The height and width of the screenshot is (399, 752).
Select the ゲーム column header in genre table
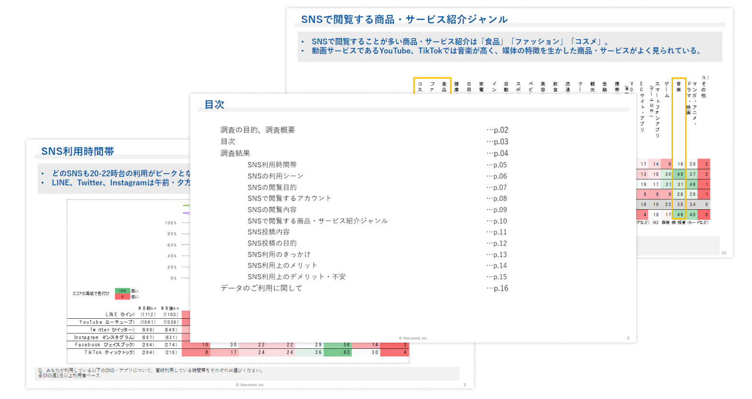667,89
